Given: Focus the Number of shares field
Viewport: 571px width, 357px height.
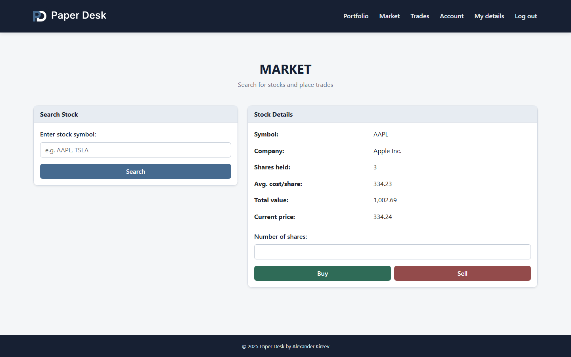Looking at the screenshot, I should click(393, 252).
